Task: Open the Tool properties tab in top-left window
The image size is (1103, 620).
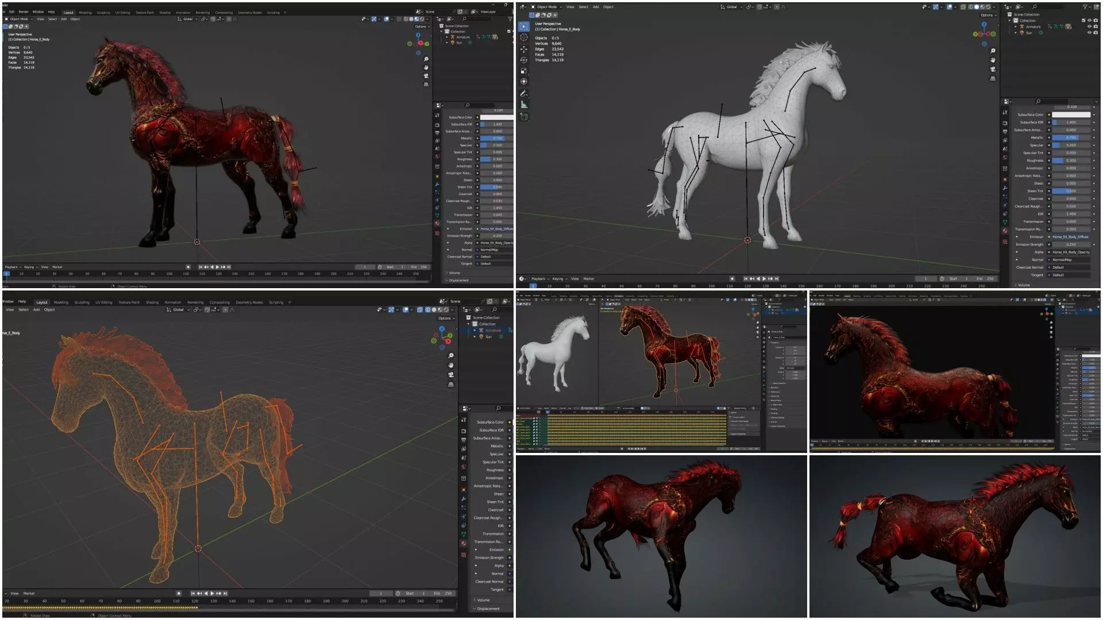Action: pyautogui.click(x=437, y=116)
